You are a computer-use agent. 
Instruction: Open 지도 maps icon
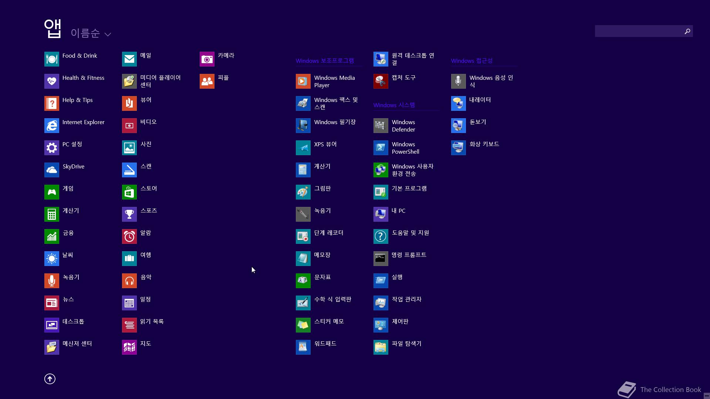(x=129, y=347)
